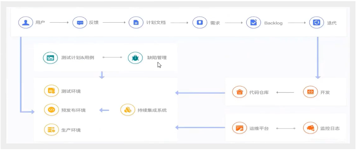Select the 代码仓库 label
This screenshot has width=358, height=151.
[259, 92]
